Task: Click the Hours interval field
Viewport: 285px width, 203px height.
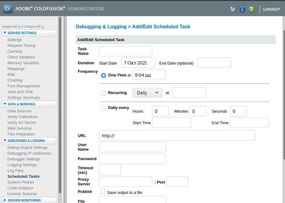Action: pos(160,111)
